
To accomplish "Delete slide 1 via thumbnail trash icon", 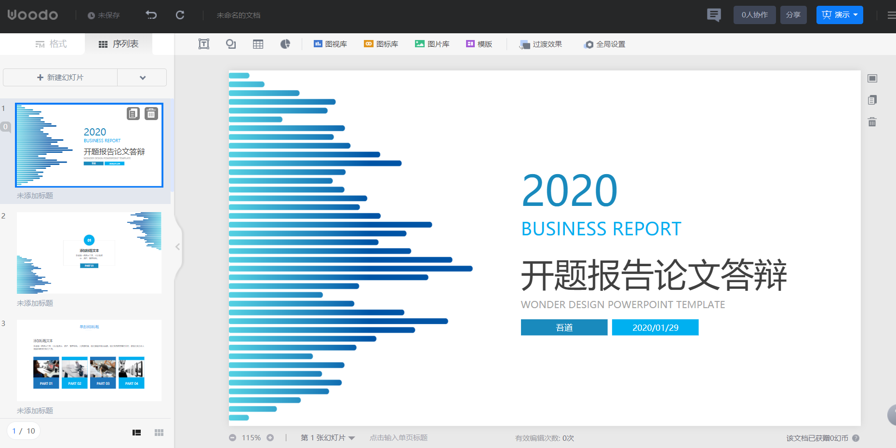I will 151,113.
